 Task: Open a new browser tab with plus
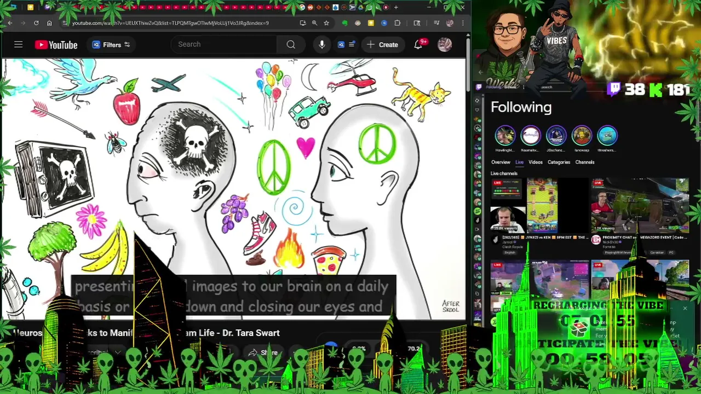(396, 8)
